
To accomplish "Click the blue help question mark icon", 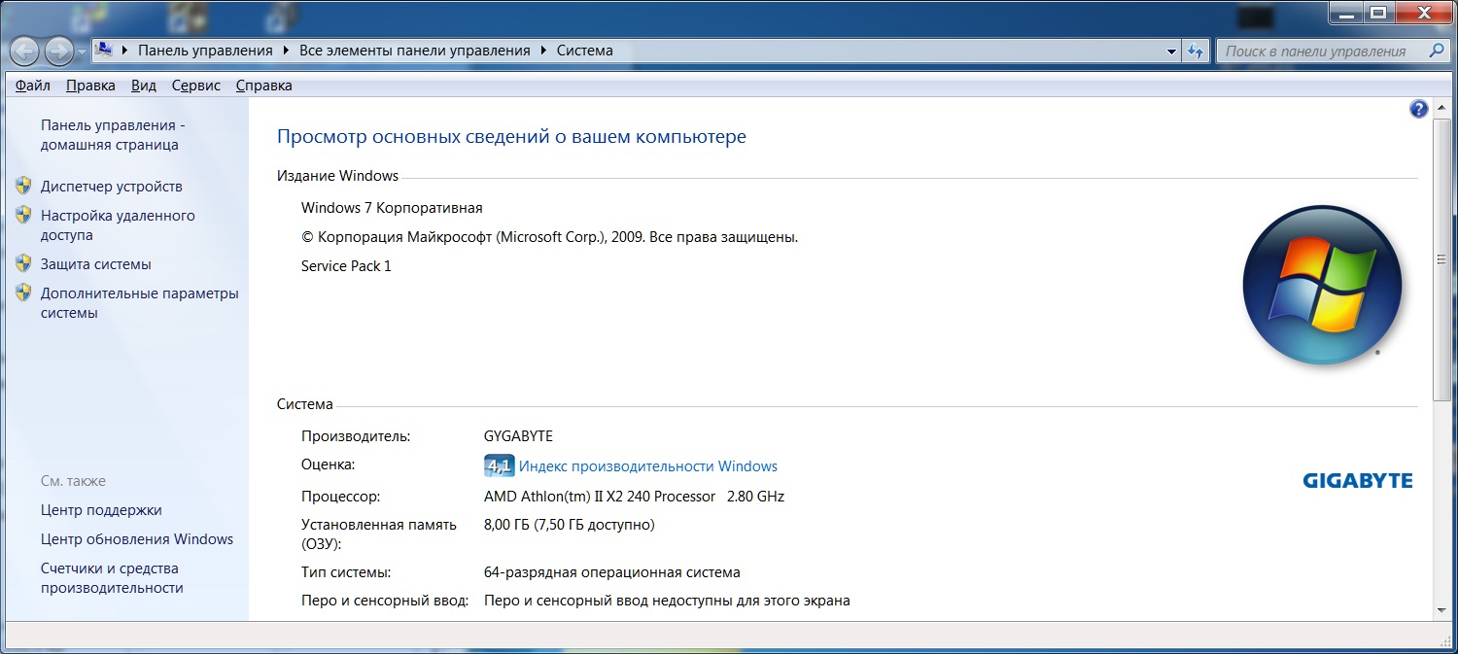I will point(1418,109).
